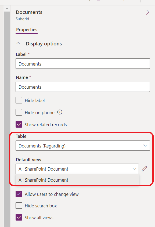Open subgrid details via the right chevron arrow

pos(147,12)
